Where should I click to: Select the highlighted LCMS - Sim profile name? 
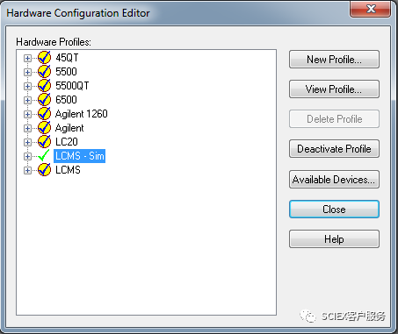80,156
